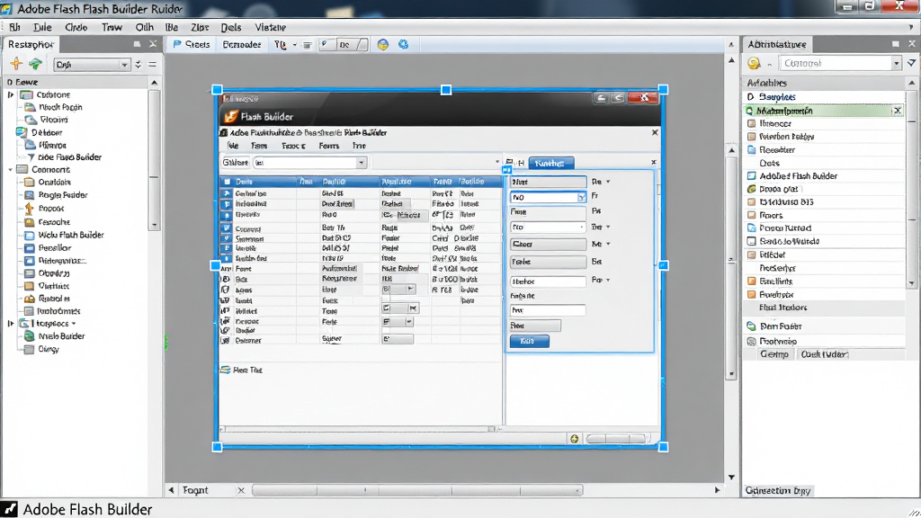The width and height of the screenshot is (921, 518).
Task: Click the two-line menu icon in left panel toolbar
Action: point(153,65)
